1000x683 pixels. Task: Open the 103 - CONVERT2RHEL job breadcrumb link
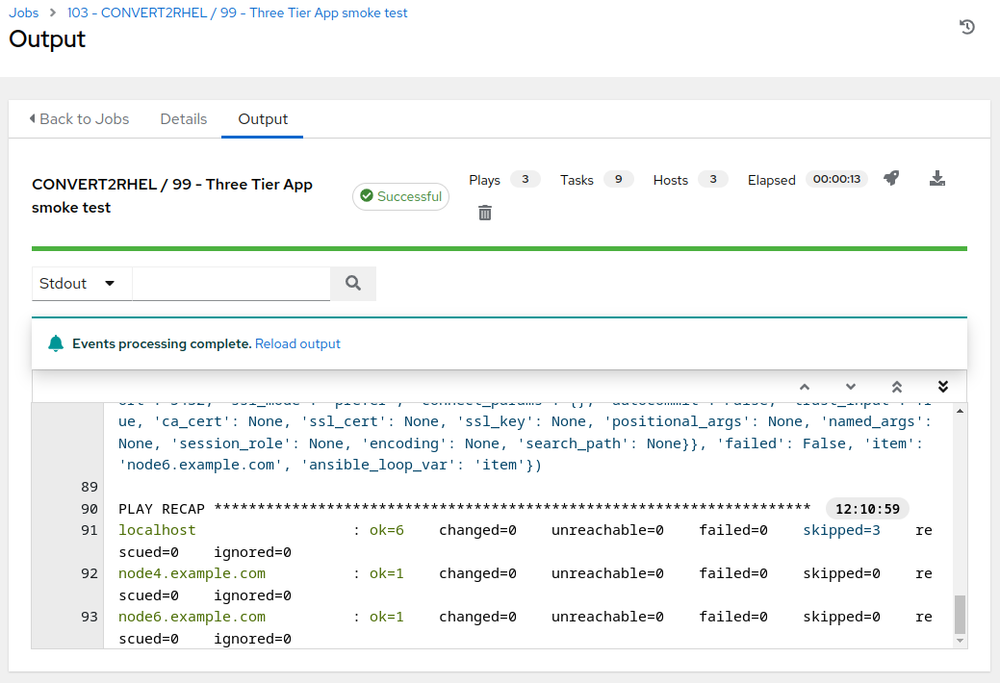point(237,13)
